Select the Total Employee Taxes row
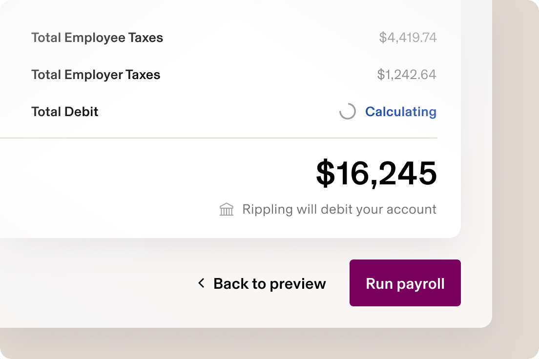 tap(97, 38)
